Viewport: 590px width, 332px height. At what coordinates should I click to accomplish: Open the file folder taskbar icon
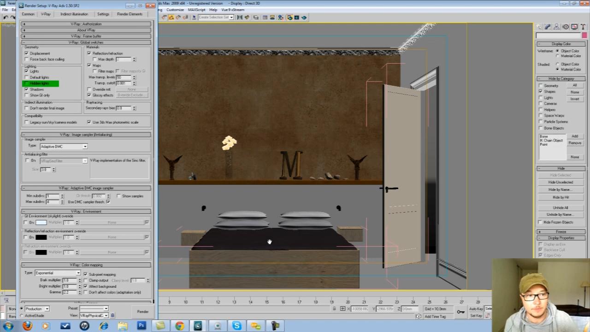tap(123, 326)
